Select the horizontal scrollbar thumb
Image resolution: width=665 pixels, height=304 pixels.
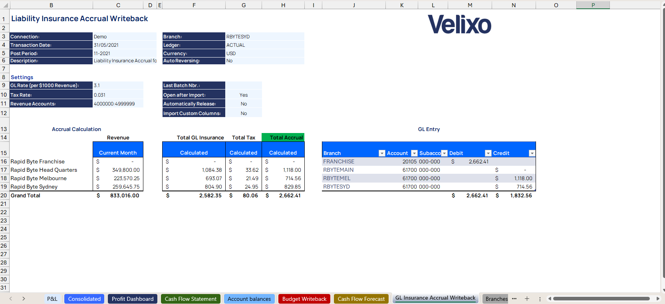pos(601,298)
